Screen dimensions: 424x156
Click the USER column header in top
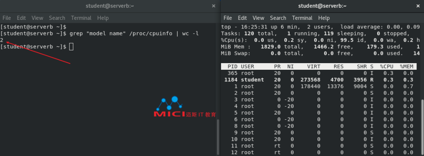click(248, 66)
